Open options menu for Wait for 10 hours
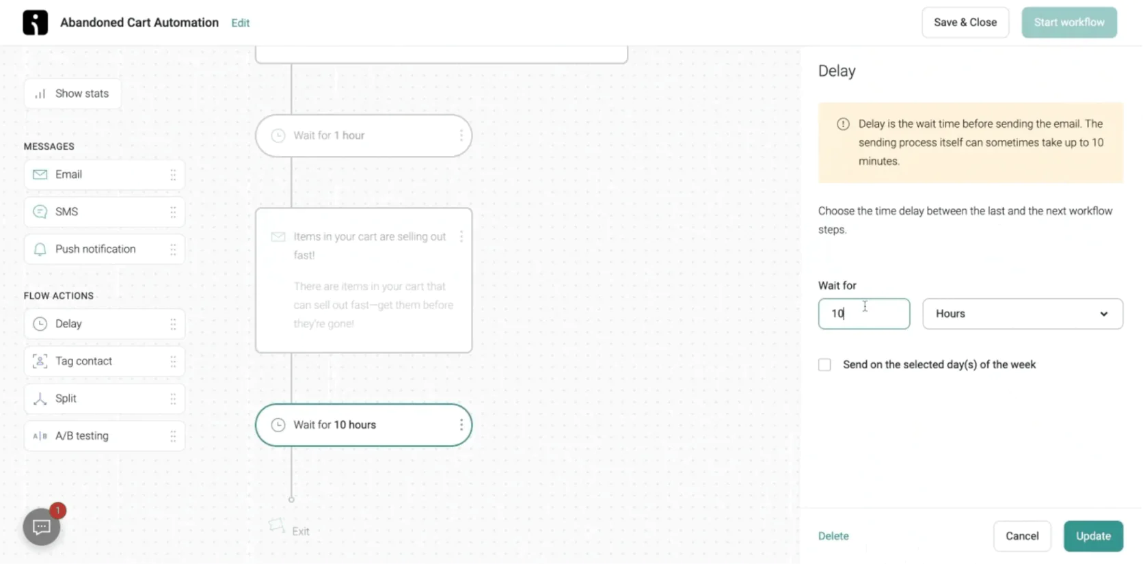 (x=461, y=425)
